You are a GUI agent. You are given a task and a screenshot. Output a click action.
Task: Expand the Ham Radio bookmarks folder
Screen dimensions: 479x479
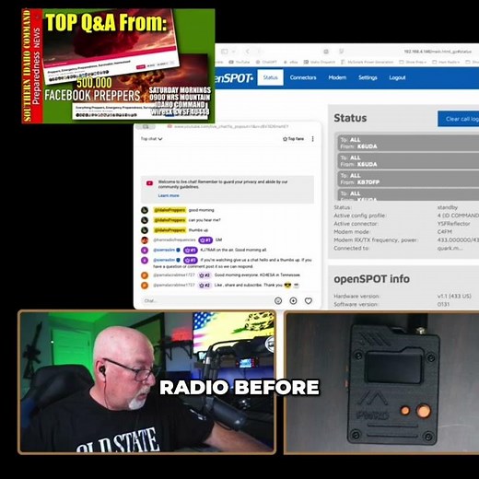(446, 62)
